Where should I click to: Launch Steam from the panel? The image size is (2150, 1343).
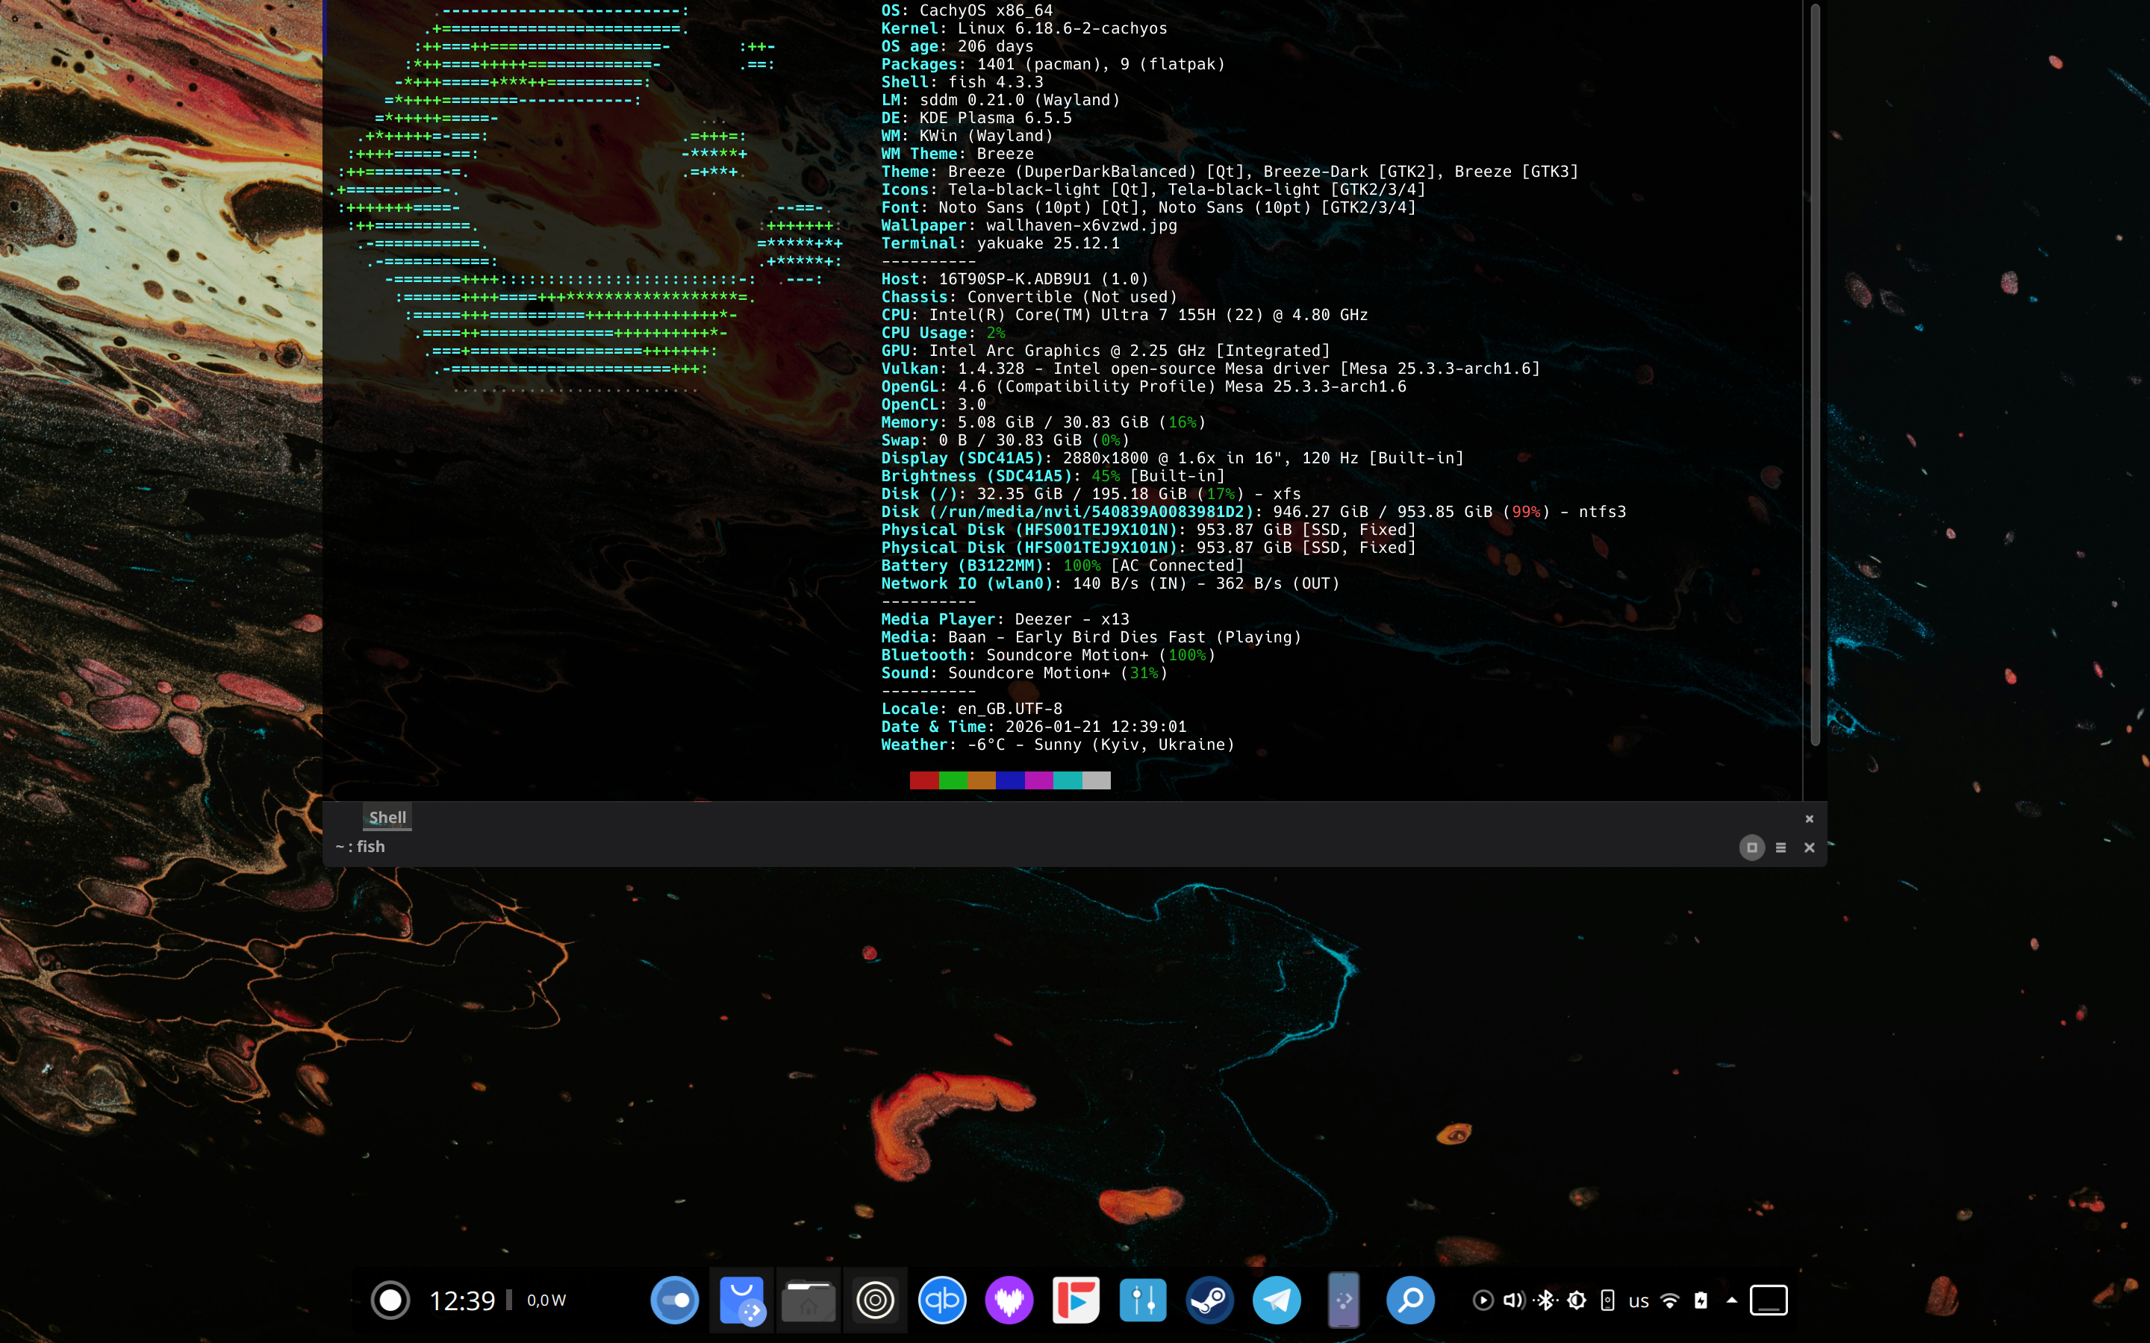[1209, 1300]
